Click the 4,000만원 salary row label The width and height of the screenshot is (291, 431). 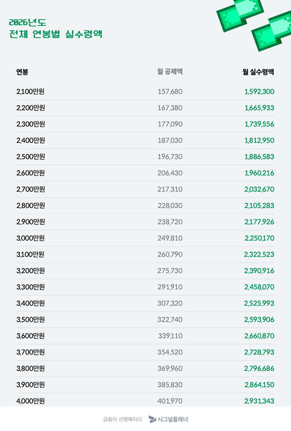(30, 401)
